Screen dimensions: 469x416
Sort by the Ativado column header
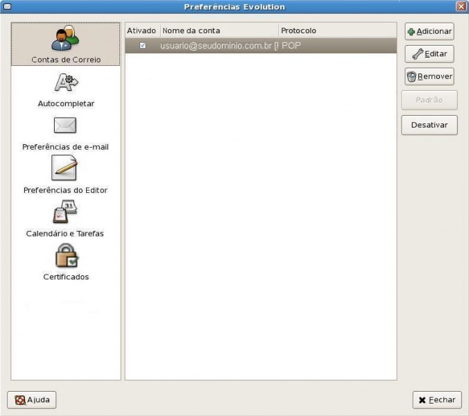coord(143,31)
